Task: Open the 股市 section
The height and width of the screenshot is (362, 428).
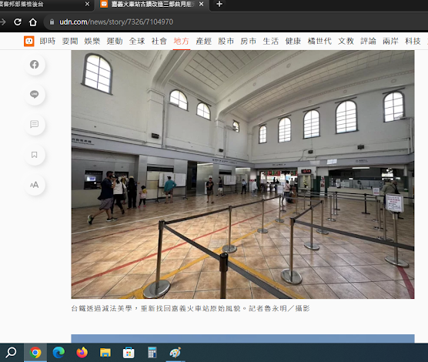Action: coord(226,42)
